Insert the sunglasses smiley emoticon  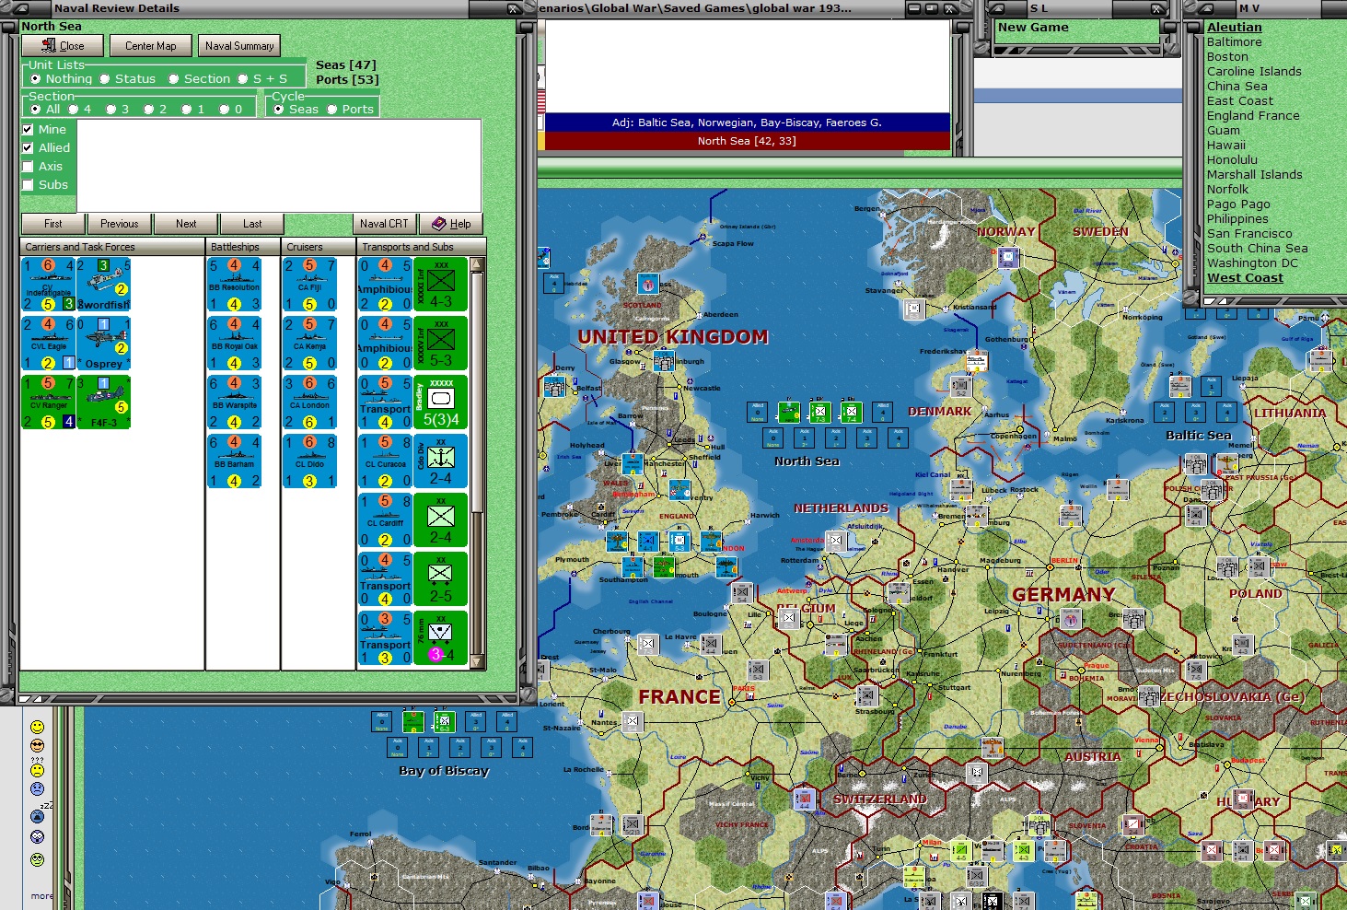(x=37, y=745)
